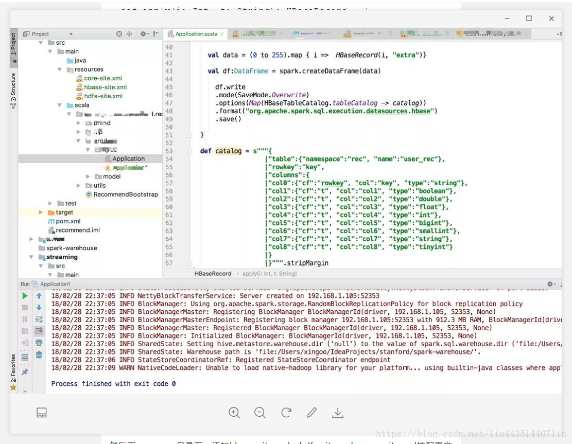Open Run panel settings gear
The height and width of the screenshot is (444, 572).
click(x=551, y=284)
